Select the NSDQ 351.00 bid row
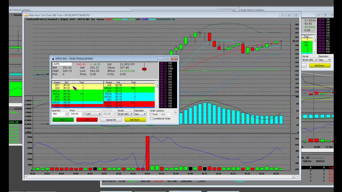 coord(77,94)
